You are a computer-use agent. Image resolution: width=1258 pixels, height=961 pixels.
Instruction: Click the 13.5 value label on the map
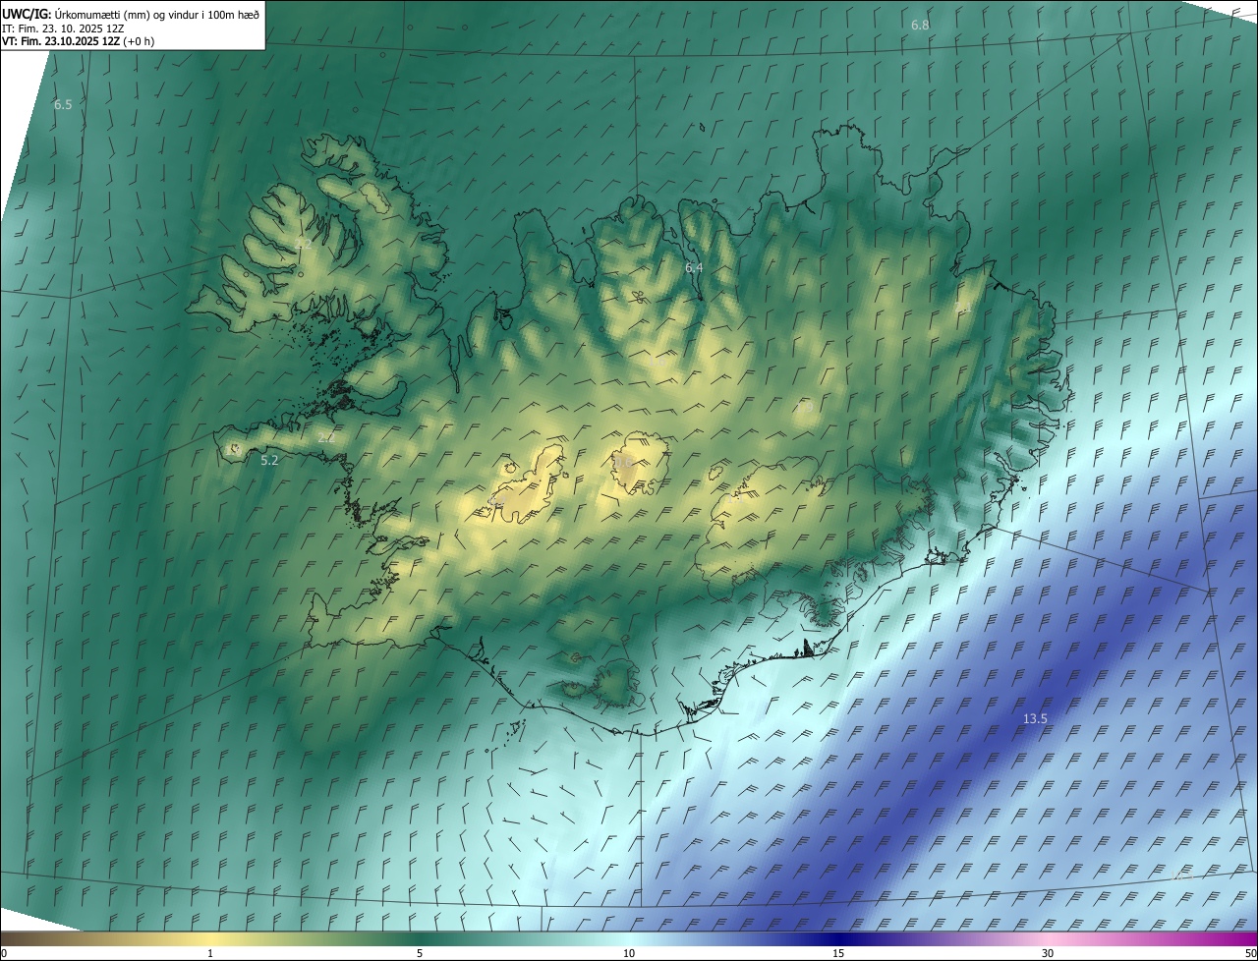point(1035,719)
